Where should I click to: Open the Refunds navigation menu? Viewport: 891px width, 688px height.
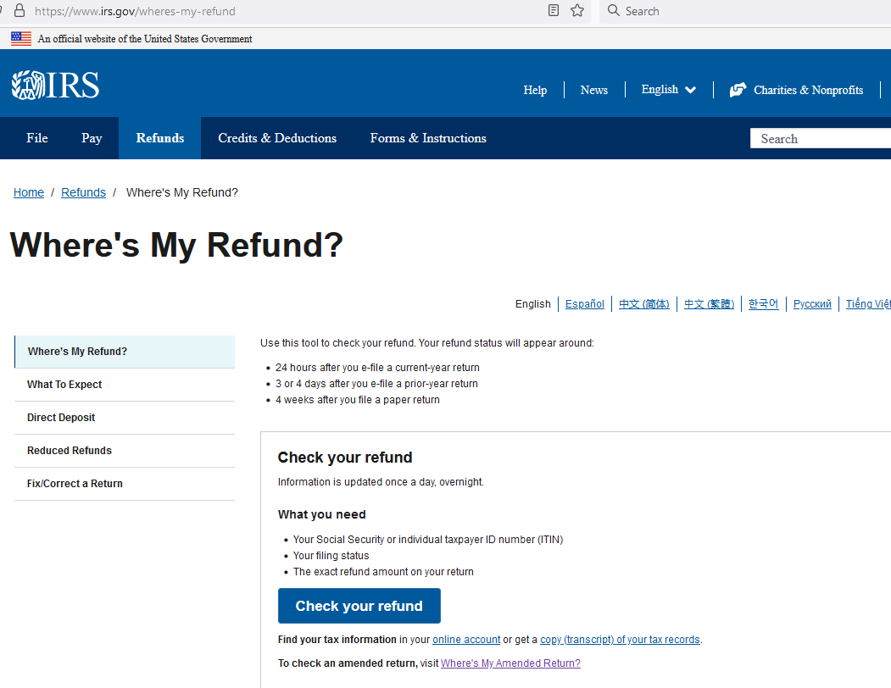click(159, 138)
